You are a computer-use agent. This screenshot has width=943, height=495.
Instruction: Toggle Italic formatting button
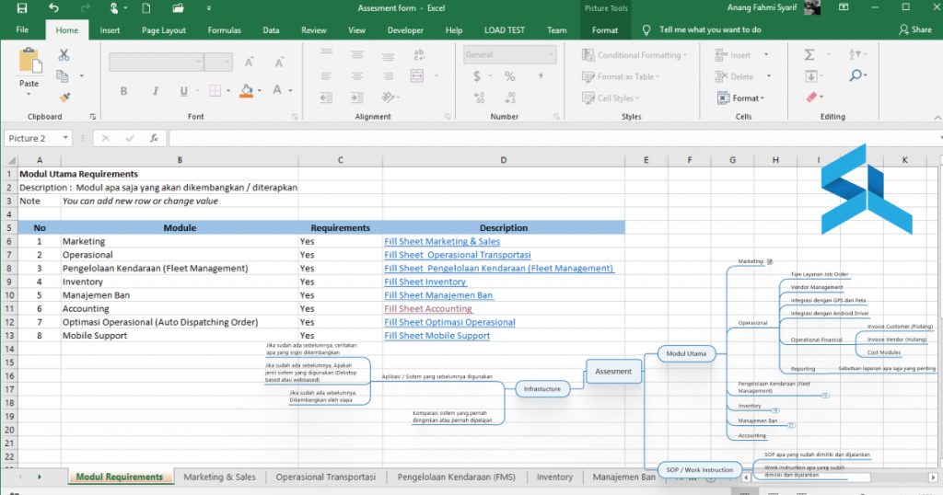pos(155,91)
